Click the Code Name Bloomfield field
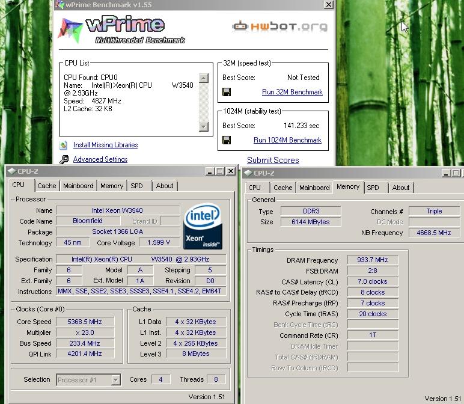Viewport: 464px width, 404px height. (88, 221)
